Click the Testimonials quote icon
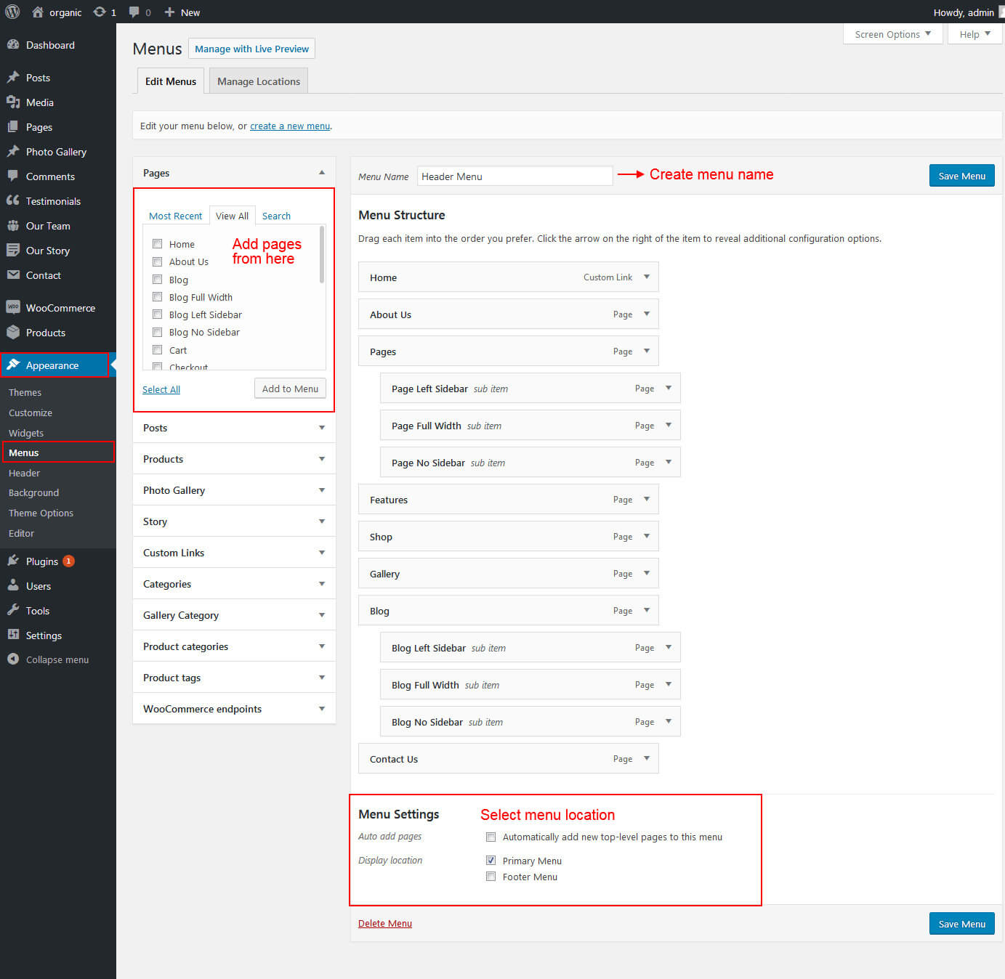 click(13, 200)
